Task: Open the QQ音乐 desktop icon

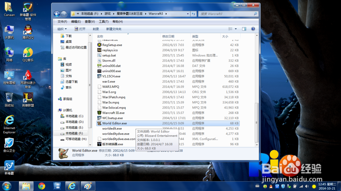Action: point(28,54)
